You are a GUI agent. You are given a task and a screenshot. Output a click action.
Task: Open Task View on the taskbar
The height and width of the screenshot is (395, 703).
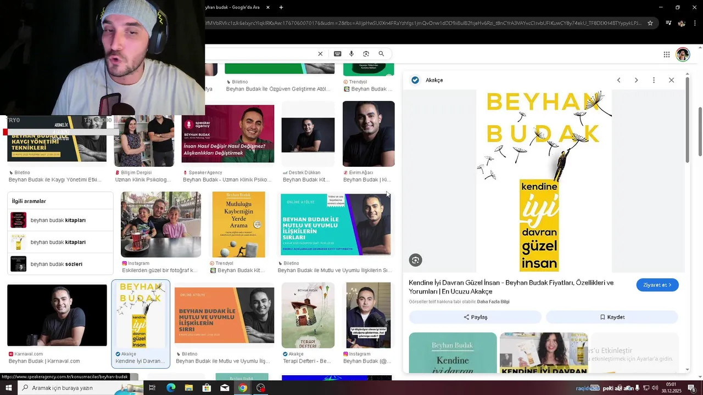(152, 388)
